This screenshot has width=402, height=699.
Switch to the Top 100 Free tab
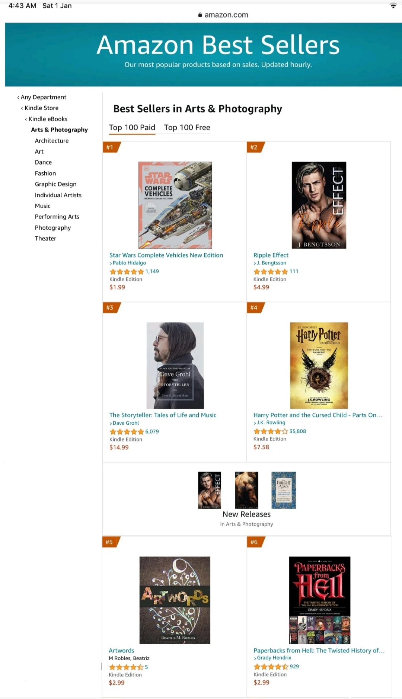187,128
